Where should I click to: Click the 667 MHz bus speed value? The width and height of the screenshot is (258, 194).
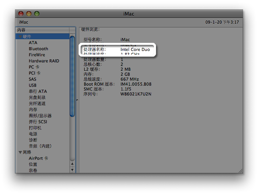[130, 79]
